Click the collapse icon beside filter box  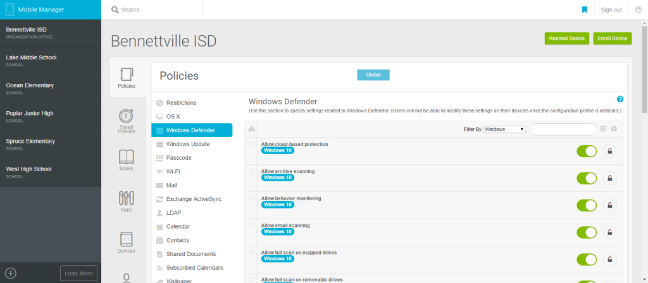click(x=603, y=129)
